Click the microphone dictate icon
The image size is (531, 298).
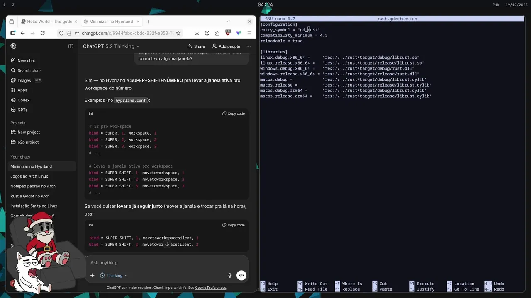(230, 275)
